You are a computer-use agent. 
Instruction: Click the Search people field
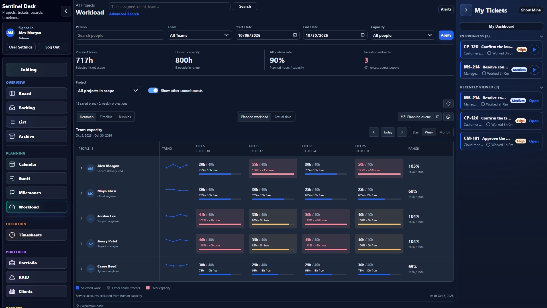tap(120, 35)
